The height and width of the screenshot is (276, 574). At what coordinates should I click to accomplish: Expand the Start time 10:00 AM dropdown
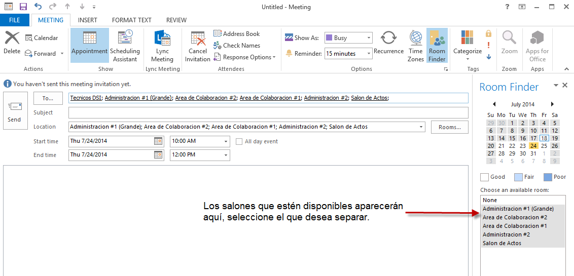[226, 142]
